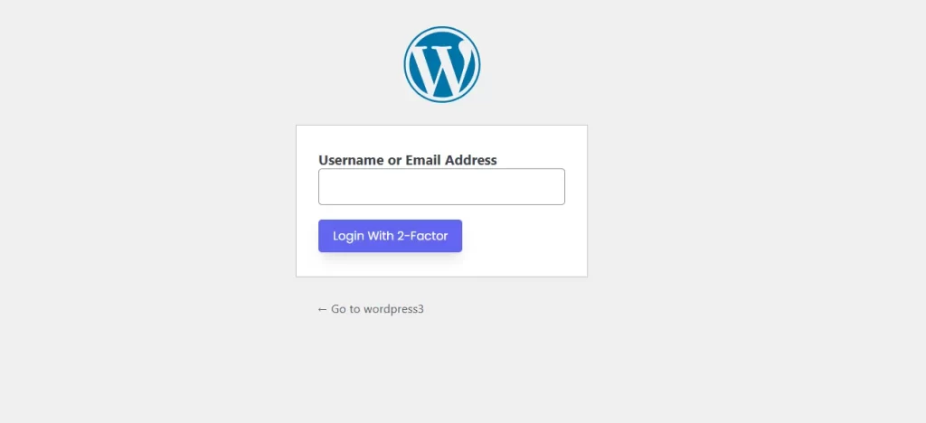Place cursor in the email address input
The width and height of the screenshot is (926, 423).
click(x=441, y=186)
